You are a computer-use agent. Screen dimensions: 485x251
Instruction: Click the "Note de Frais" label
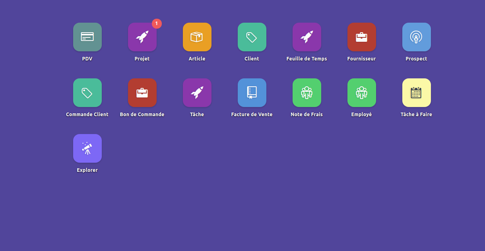click(307, 115)
